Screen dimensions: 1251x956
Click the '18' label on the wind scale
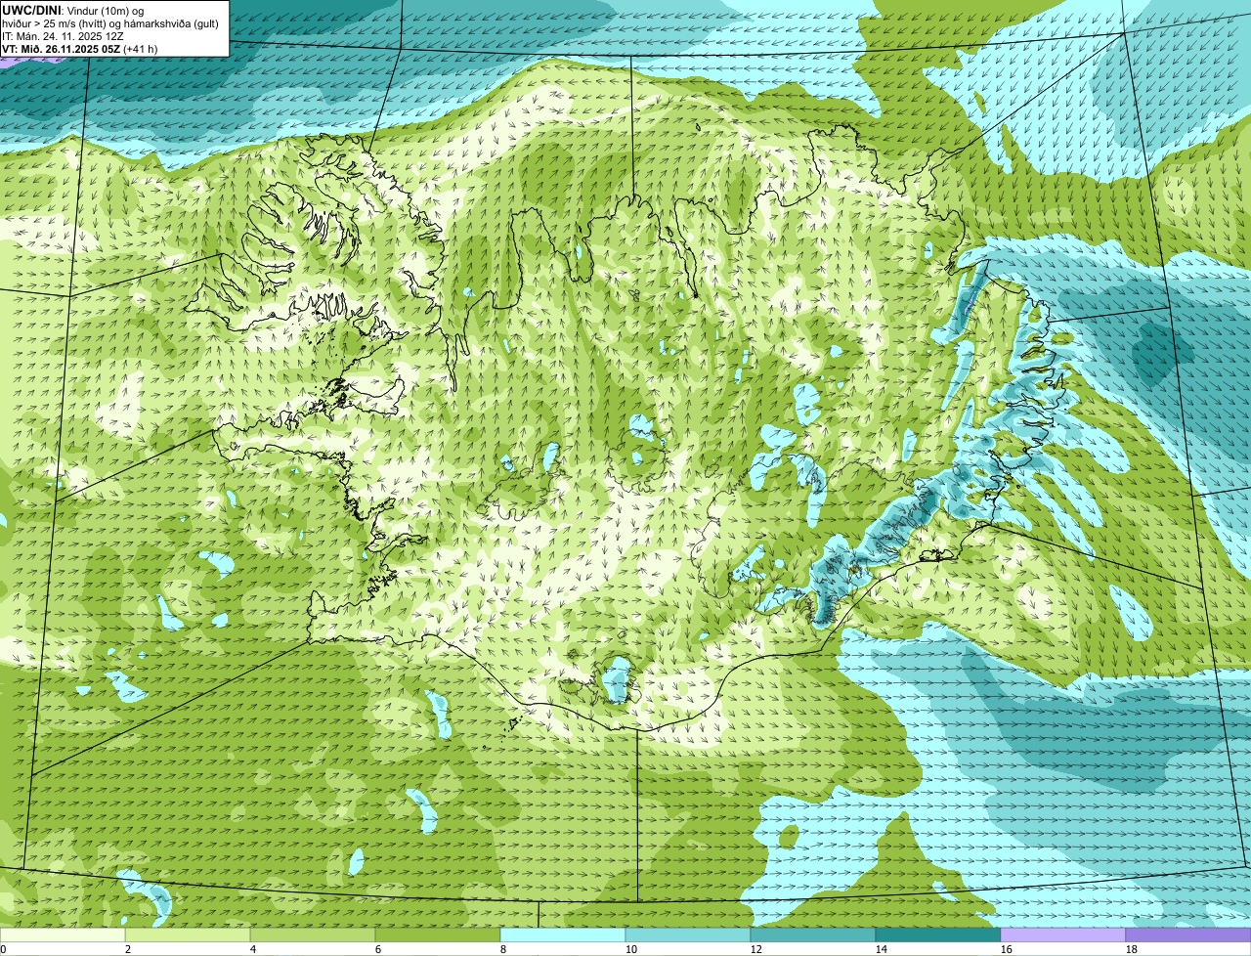(1132, 949)
